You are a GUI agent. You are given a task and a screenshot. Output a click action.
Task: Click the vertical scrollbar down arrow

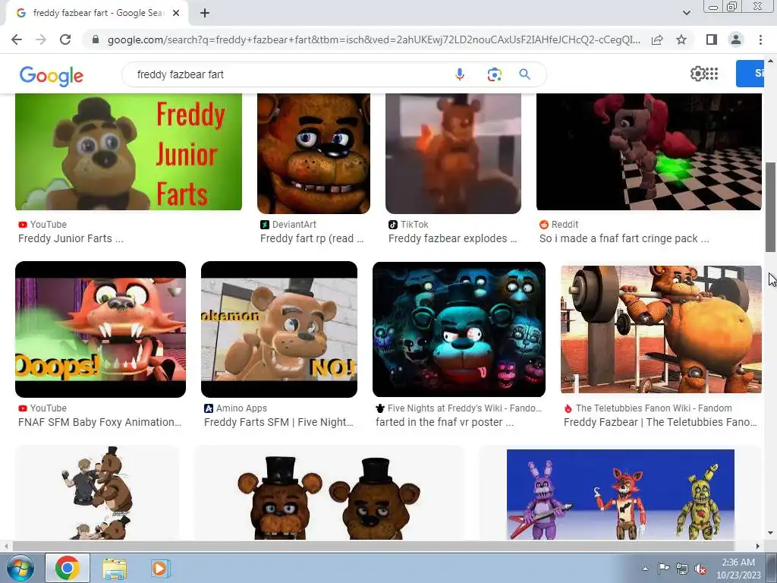tap(770, 534)
